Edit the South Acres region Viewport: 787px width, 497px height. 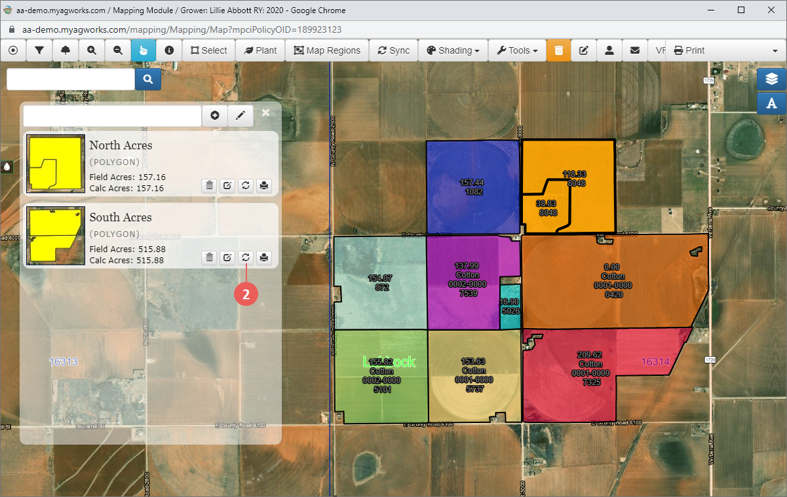tap(227, 257)
